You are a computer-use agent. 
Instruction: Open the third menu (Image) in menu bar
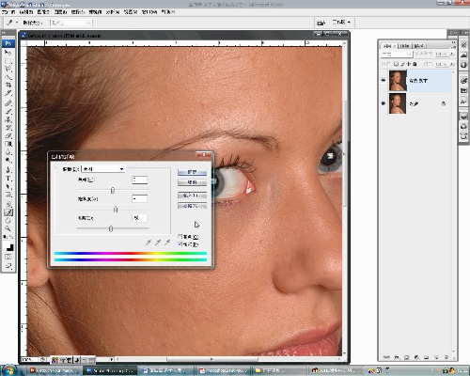(x=43, y=12)
